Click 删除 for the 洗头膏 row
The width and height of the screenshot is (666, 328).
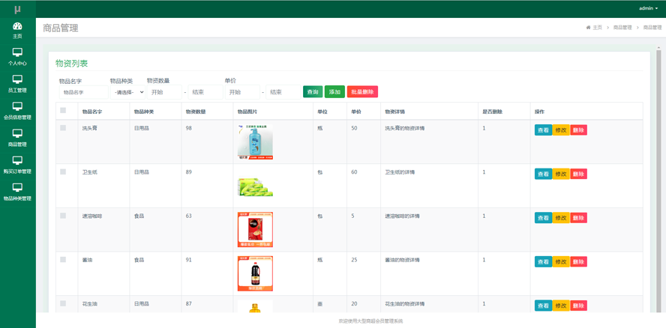point(578,130)
